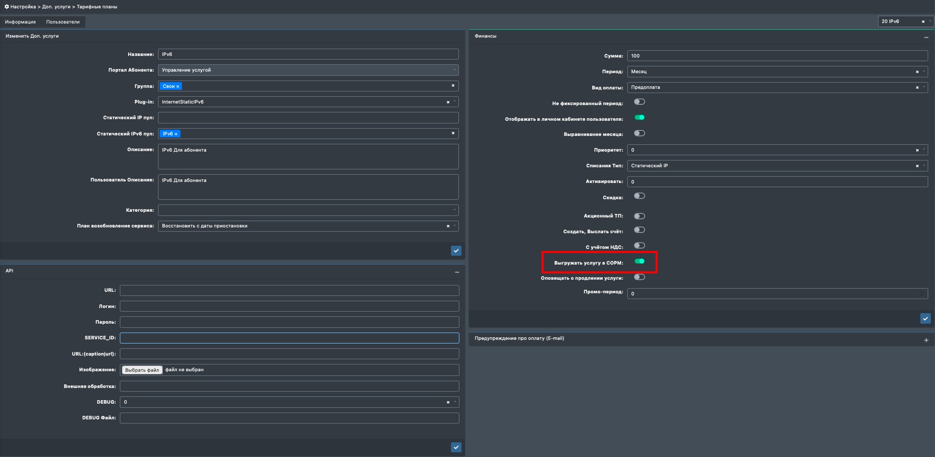Enable Оповещать о продлении услуги

[639, 277]
